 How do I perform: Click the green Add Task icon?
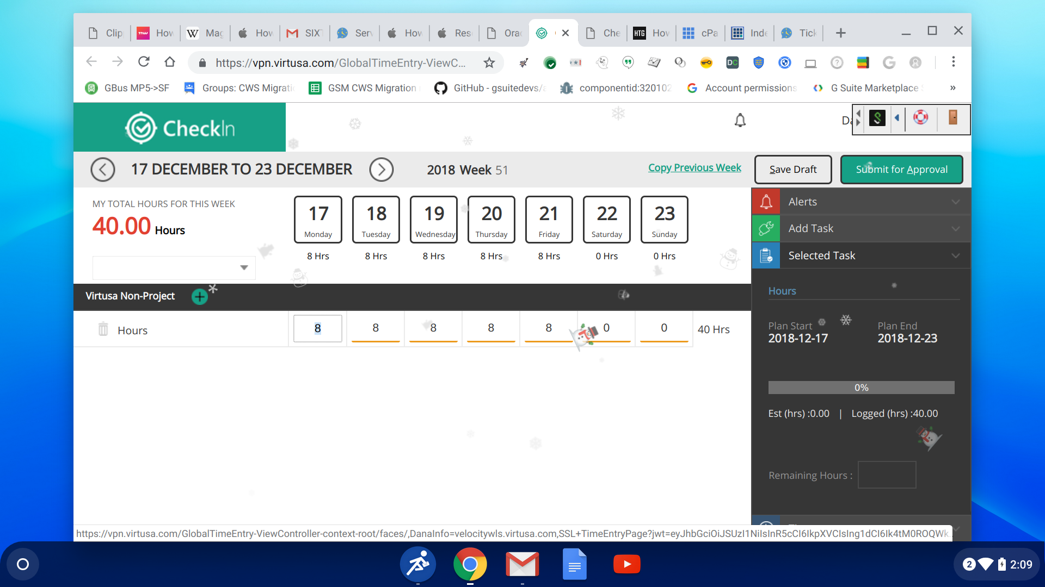coord(766,228)
